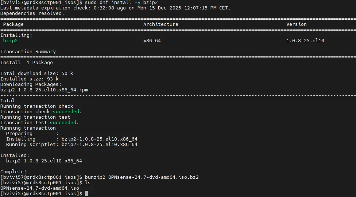Click the OPNsense-24.7-dvd-amd64.iso file listing
Viewport: 356px width, 197px height.
(x=39, y=188)
